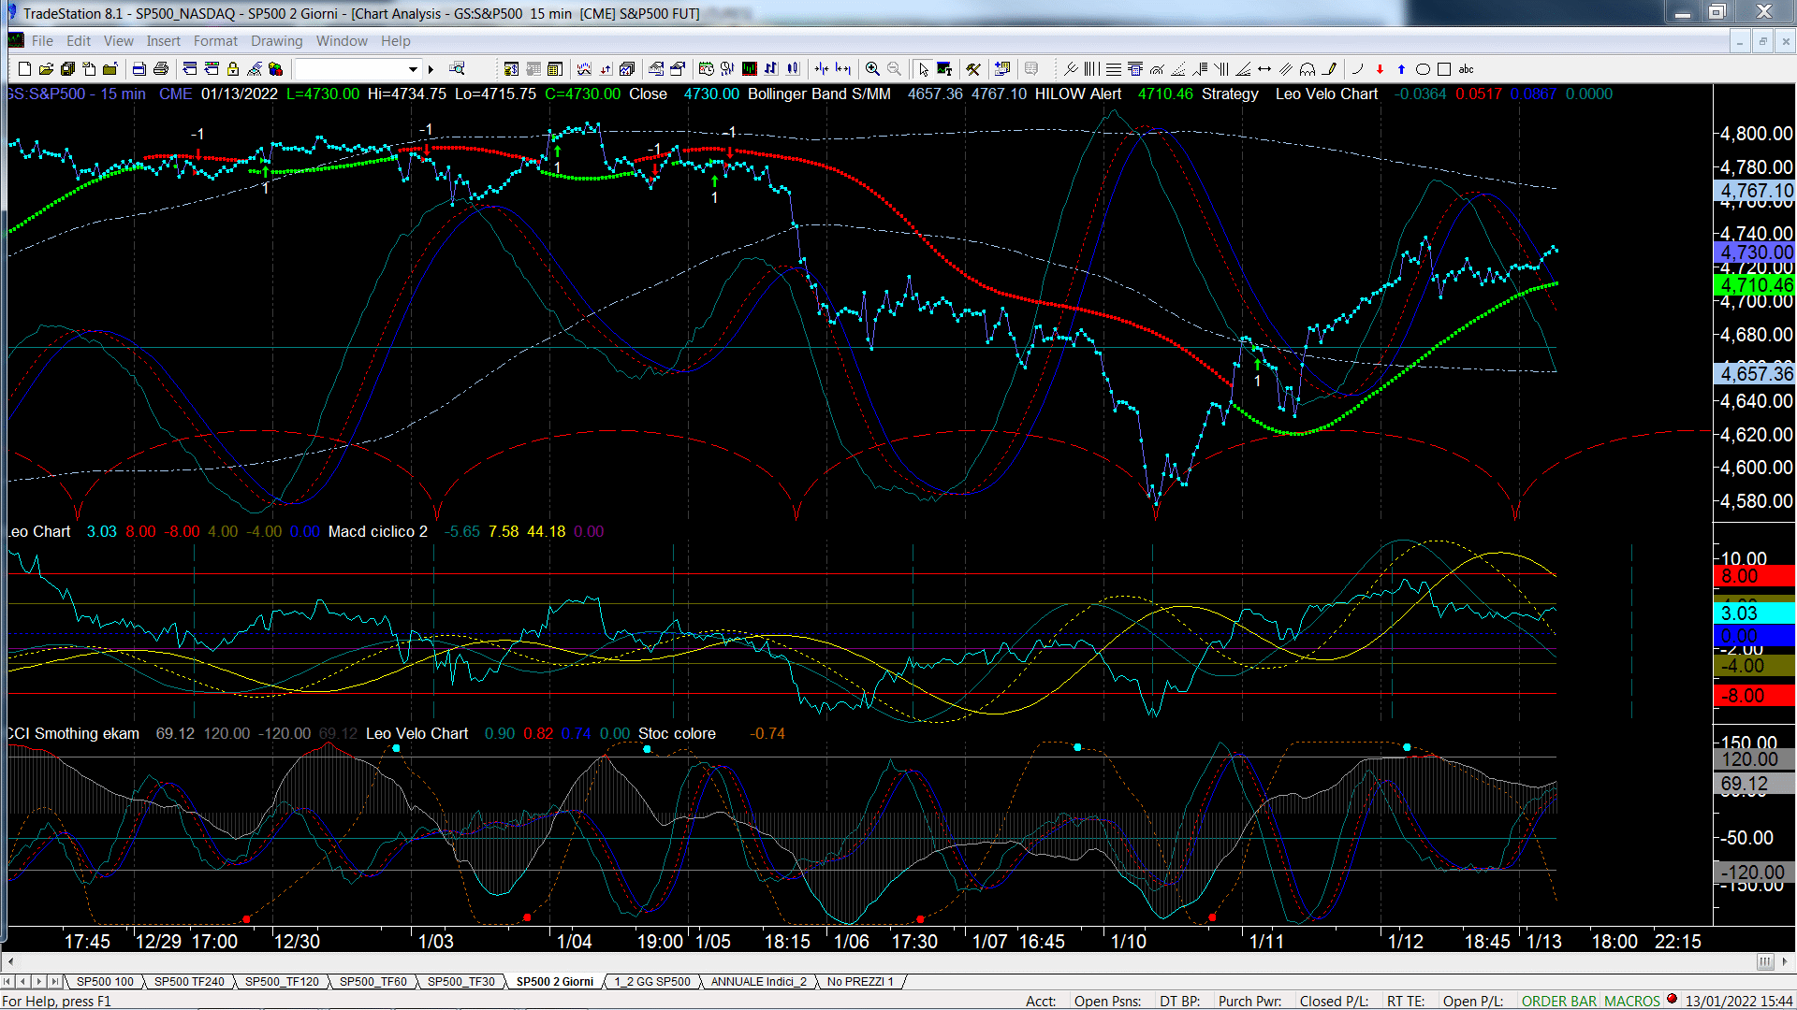Click the green 4,710.46 HILOW price label
The height and width of the screenshot is (1010, 1797).
(1756, 285)
